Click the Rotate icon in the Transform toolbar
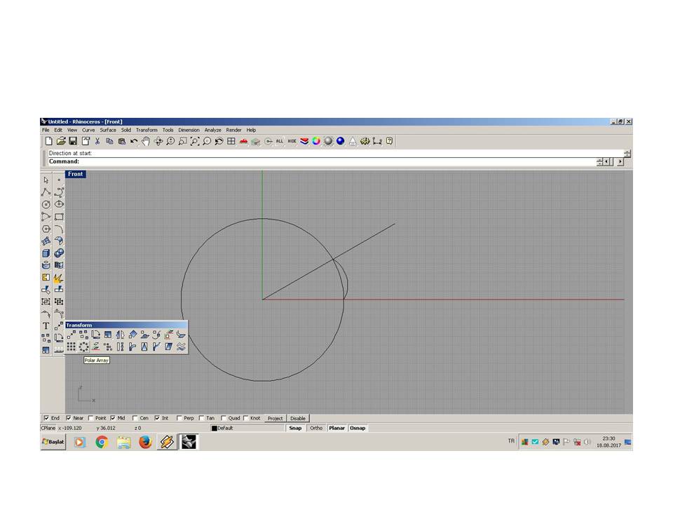673x505 pixels. 96,335
